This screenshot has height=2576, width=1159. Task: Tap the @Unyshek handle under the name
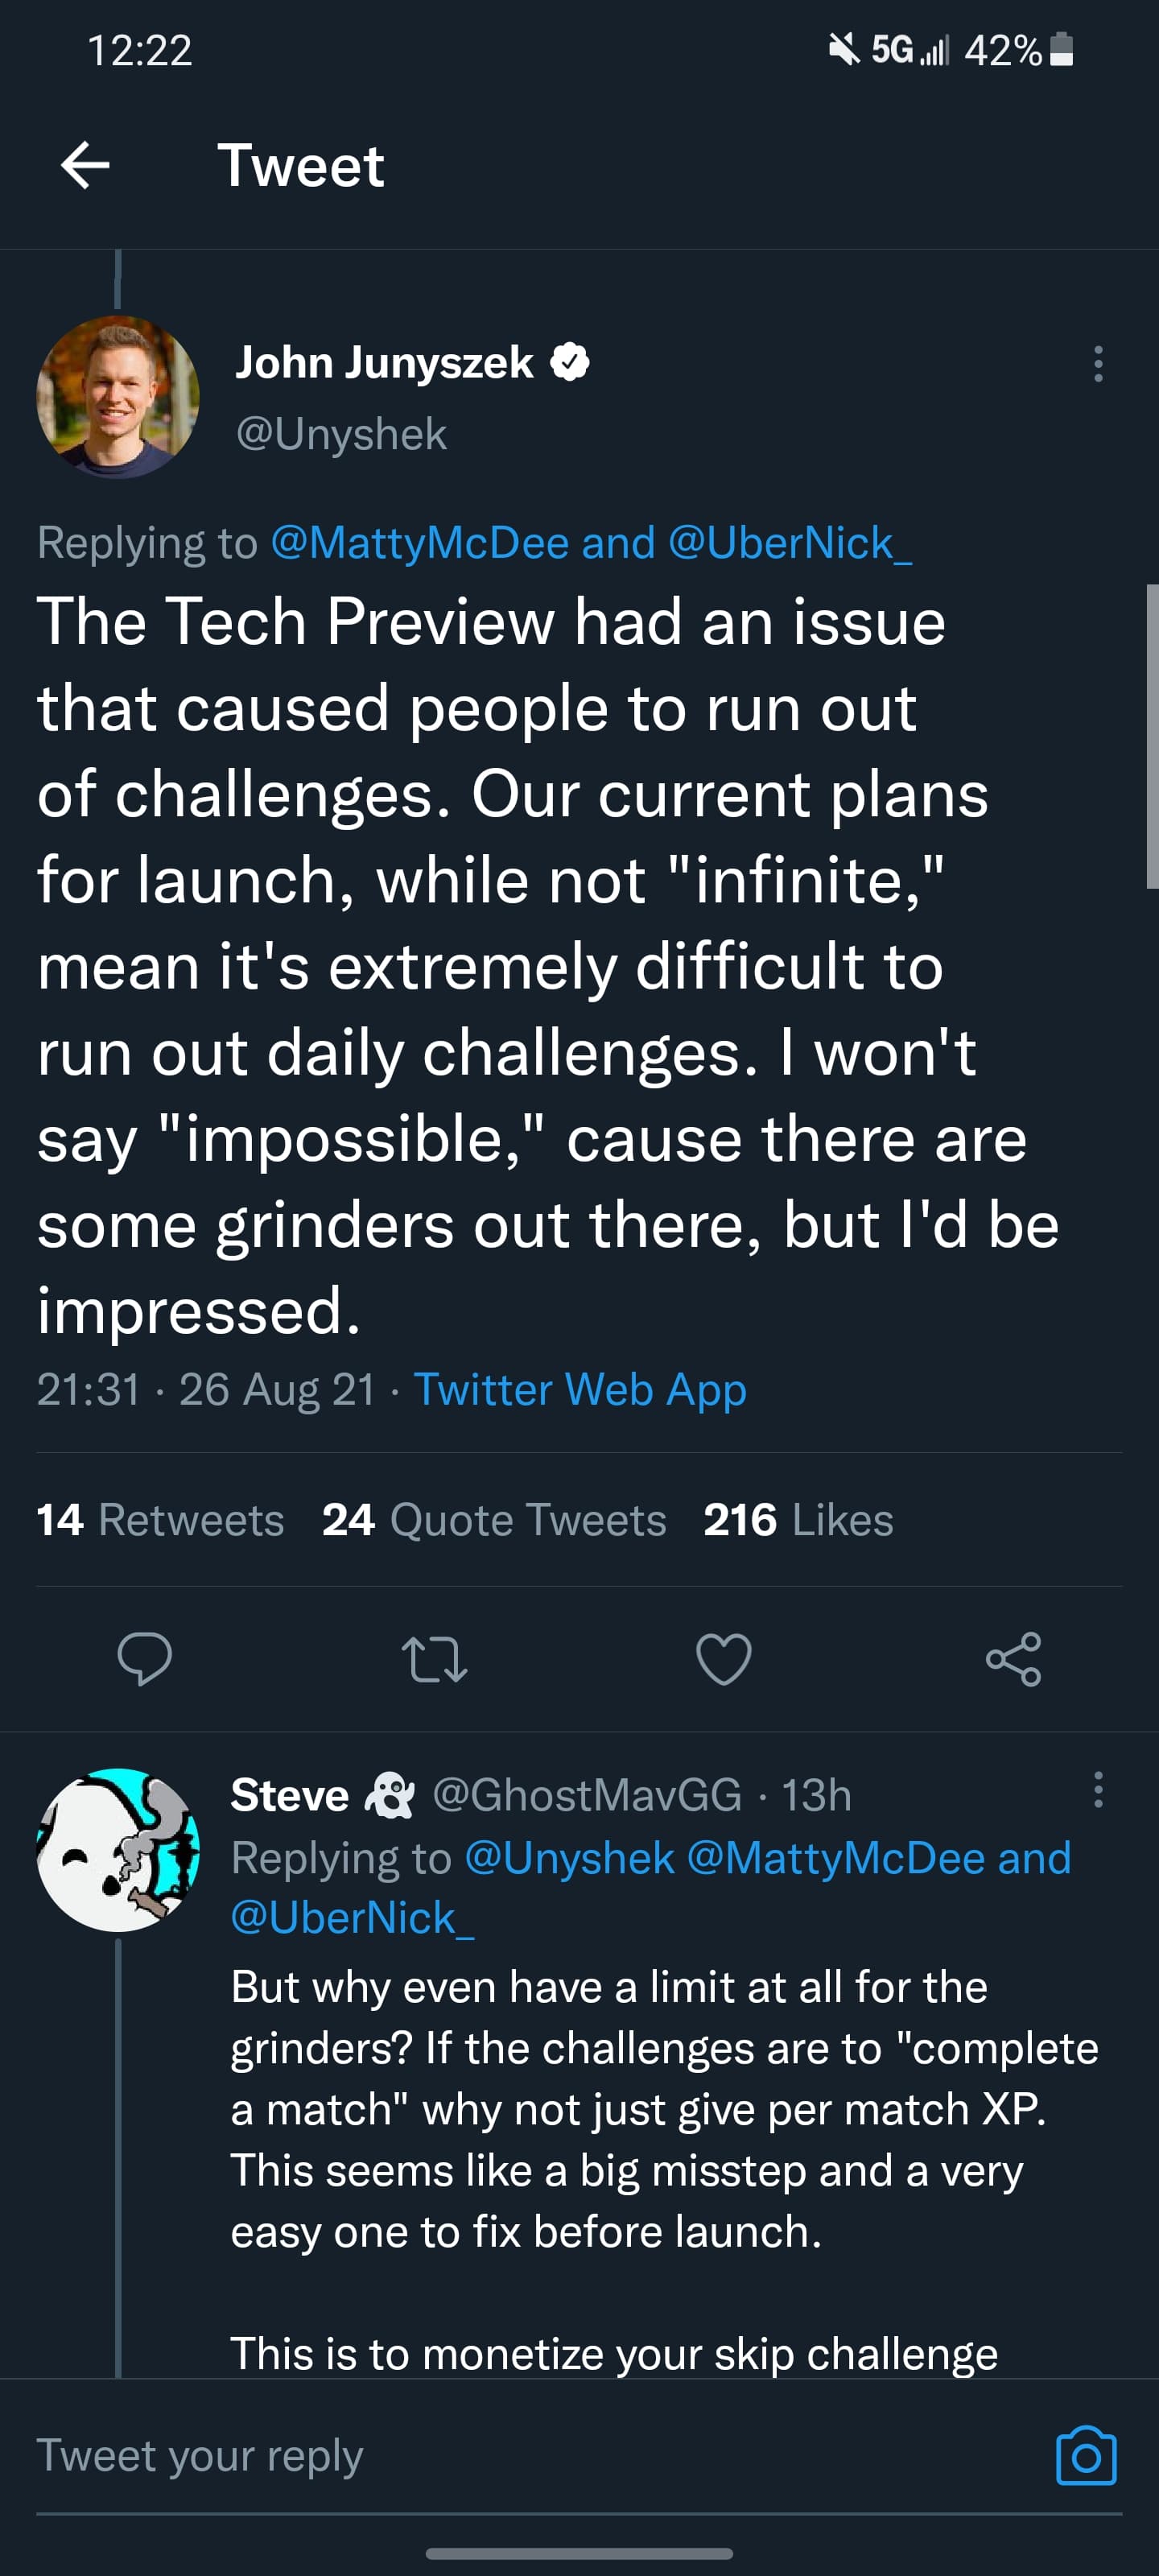341,434
